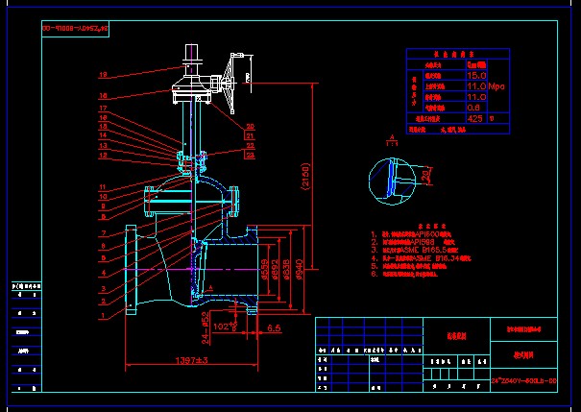
Task: Select the 6.5 dimension near bottom flange
Action: tap(273, 328)
